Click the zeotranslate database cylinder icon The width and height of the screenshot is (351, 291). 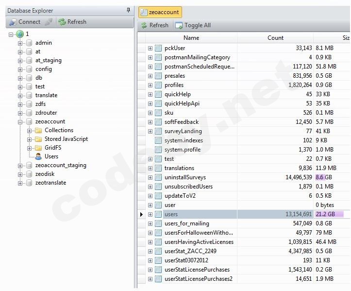click(29, 183)
